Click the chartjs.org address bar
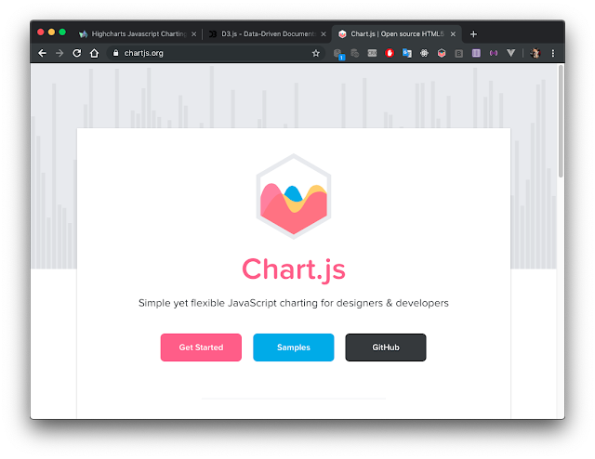This screenshot has width=595, height=459. (x=217, y=53)
